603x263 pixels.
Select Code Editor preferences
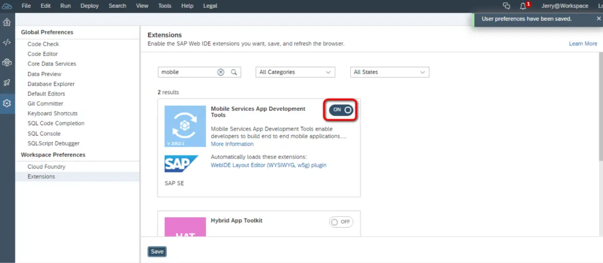(43, 54)
